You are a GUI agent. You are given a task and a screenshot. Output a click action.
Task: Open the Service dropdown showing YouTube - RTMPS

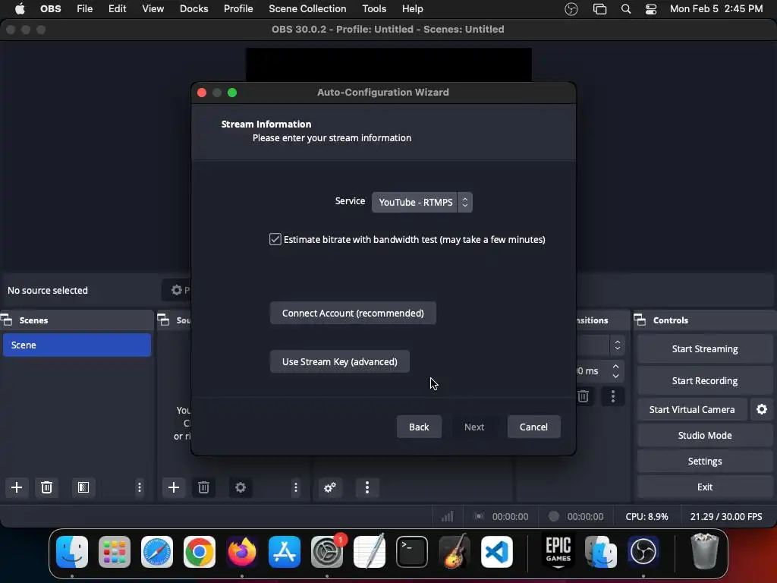[422, 202]
